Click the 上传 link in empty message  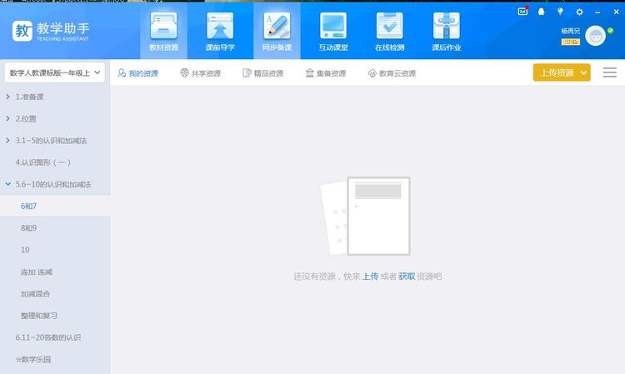[x=370, y=276]
